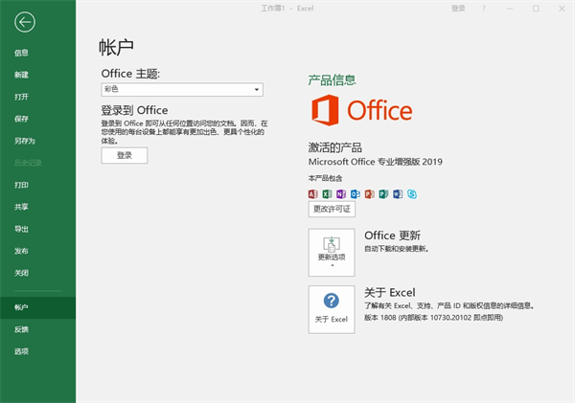Choose 发布 in the sidebar

(x=21, y=251)
